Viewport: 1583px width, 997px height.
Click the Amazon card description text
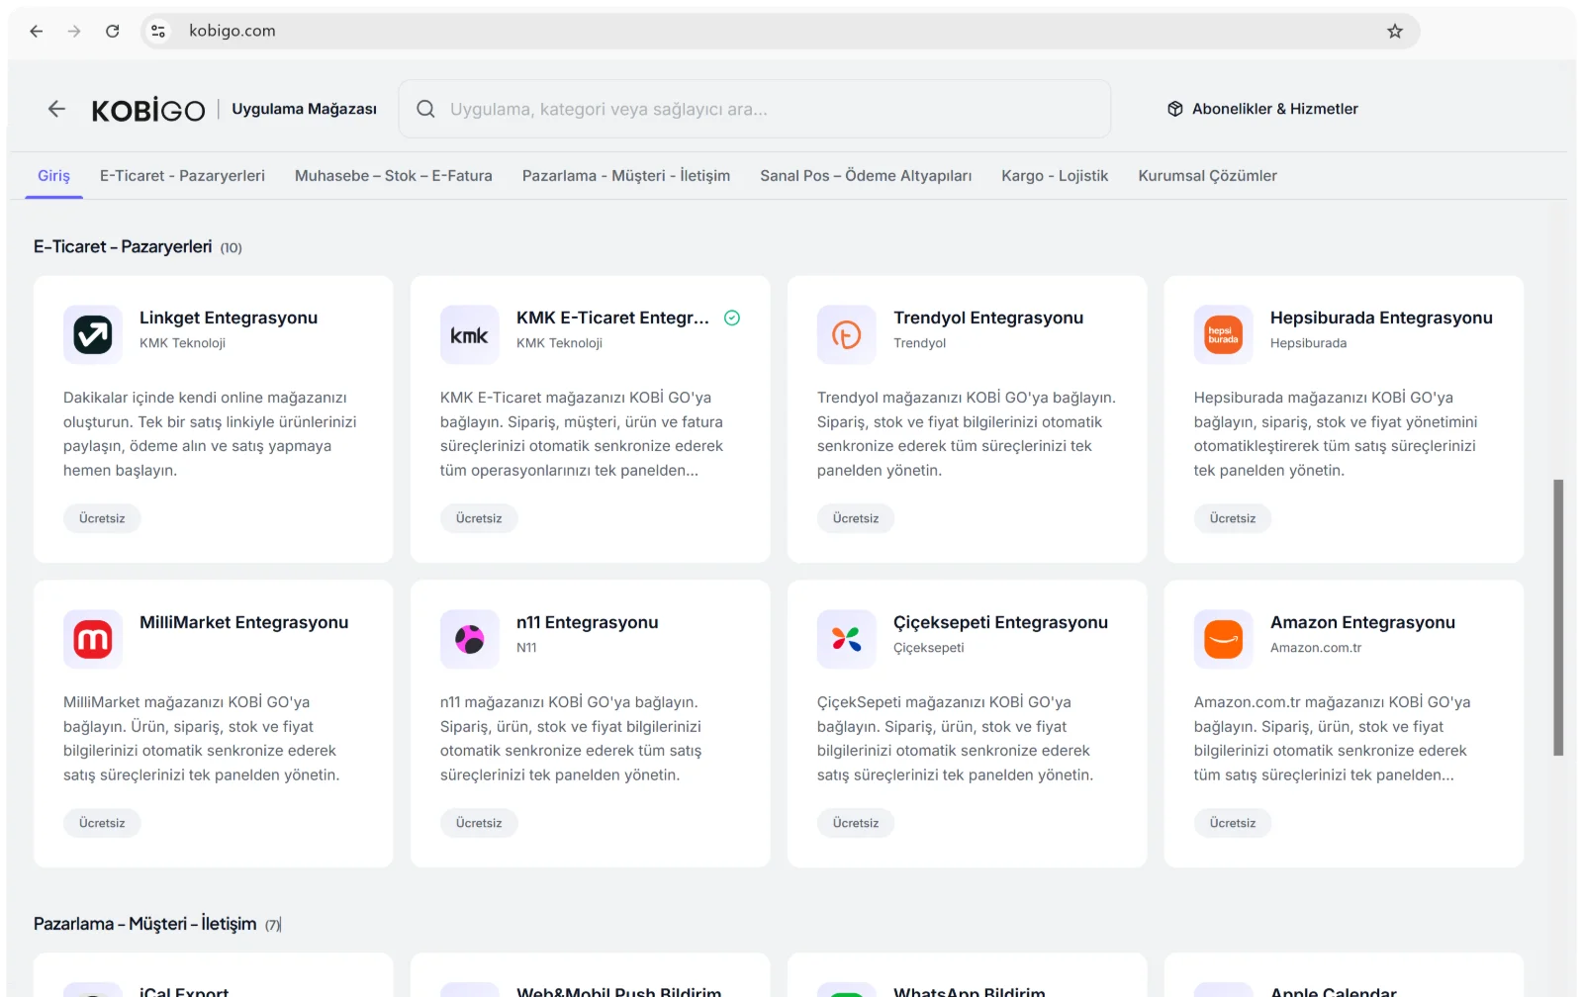tap(1332, 739)
